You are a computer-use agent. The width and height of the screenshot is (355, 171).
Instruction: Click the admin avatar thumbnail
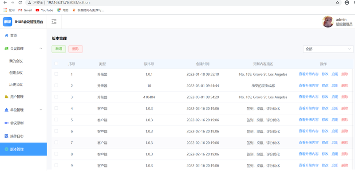328,22
